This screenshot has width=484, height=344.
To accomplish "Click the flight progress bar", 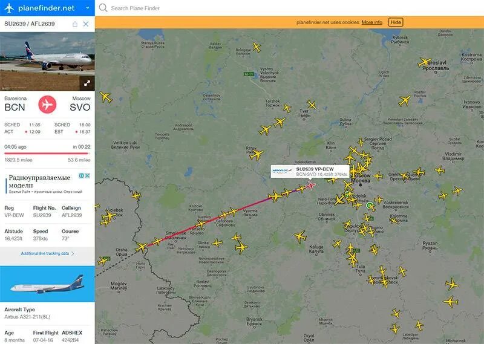I will click(x=47, y=153).
